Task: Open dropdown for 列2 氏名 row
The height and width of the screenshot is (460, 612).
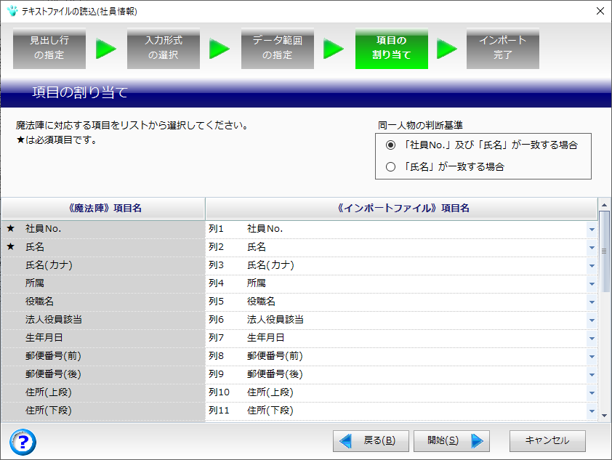Action: coord(592,247)
